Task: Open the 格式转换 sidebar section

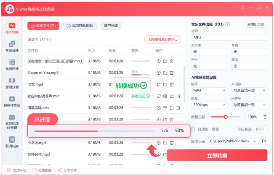Action: click(12, 28)
